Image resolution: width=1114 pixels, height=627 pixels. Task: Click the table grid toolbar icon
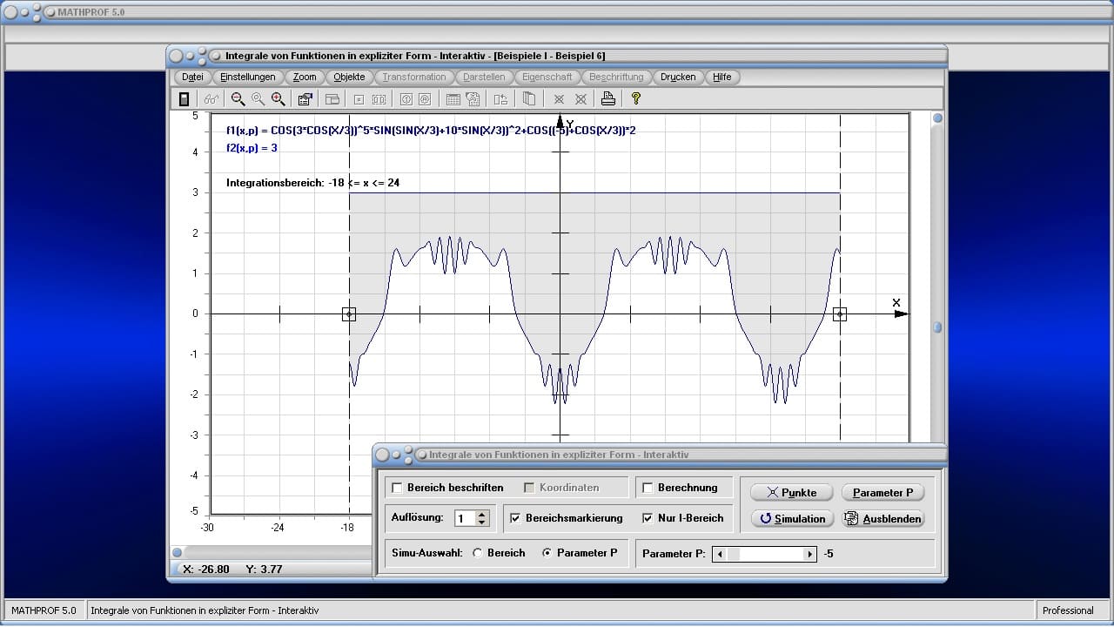coord(453,99)
